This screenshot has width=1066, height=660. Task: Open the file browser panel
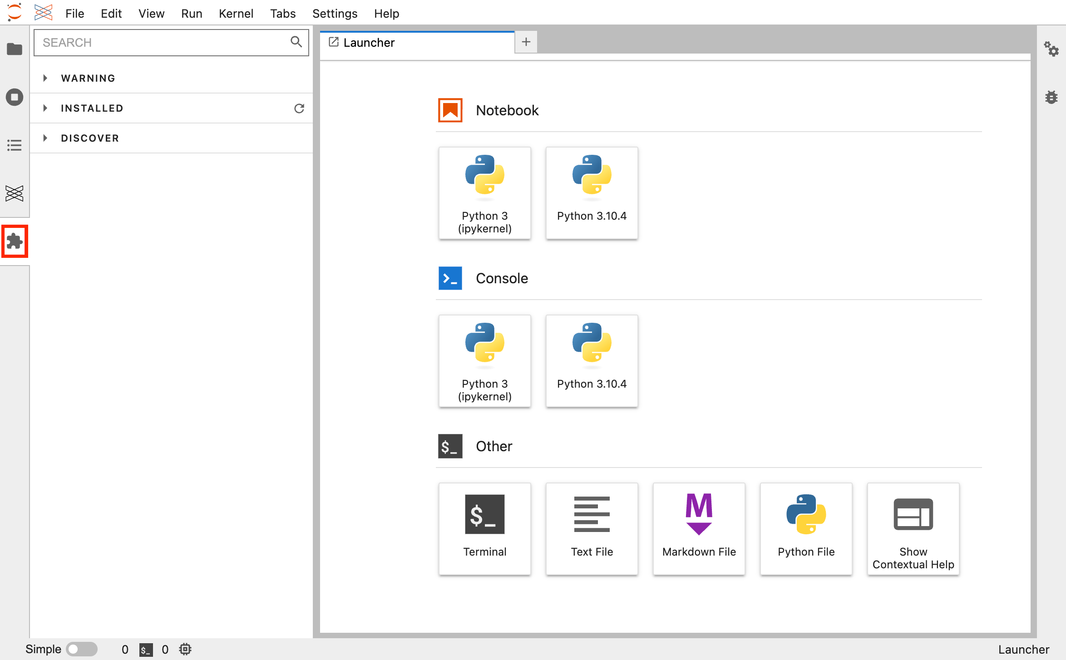[x=14, y=49]
